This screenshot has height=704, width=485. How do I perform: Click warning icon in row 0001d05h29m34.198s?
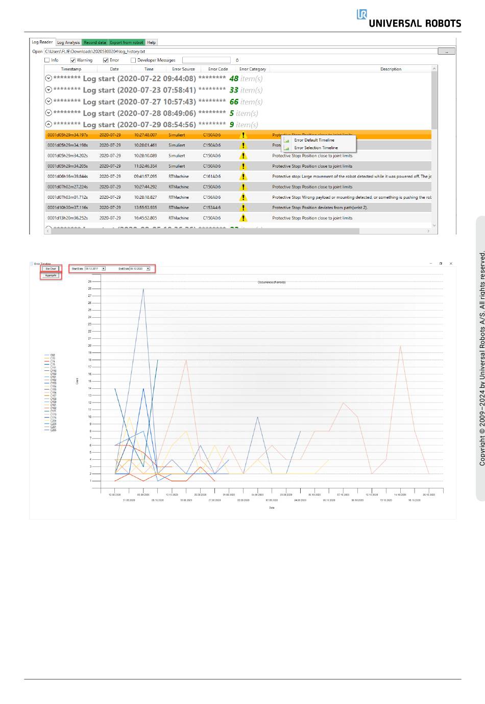[244, 145]
